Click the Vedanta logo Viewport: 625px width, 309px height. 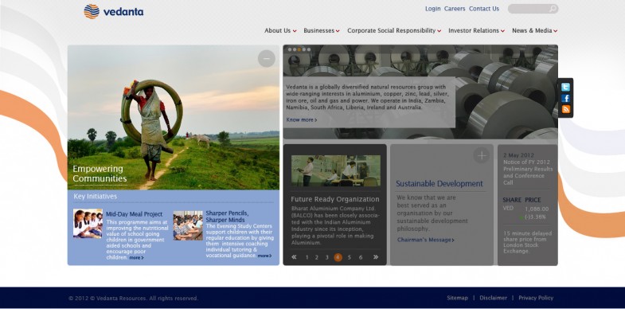pyautogui.click(x=114, y=11)
